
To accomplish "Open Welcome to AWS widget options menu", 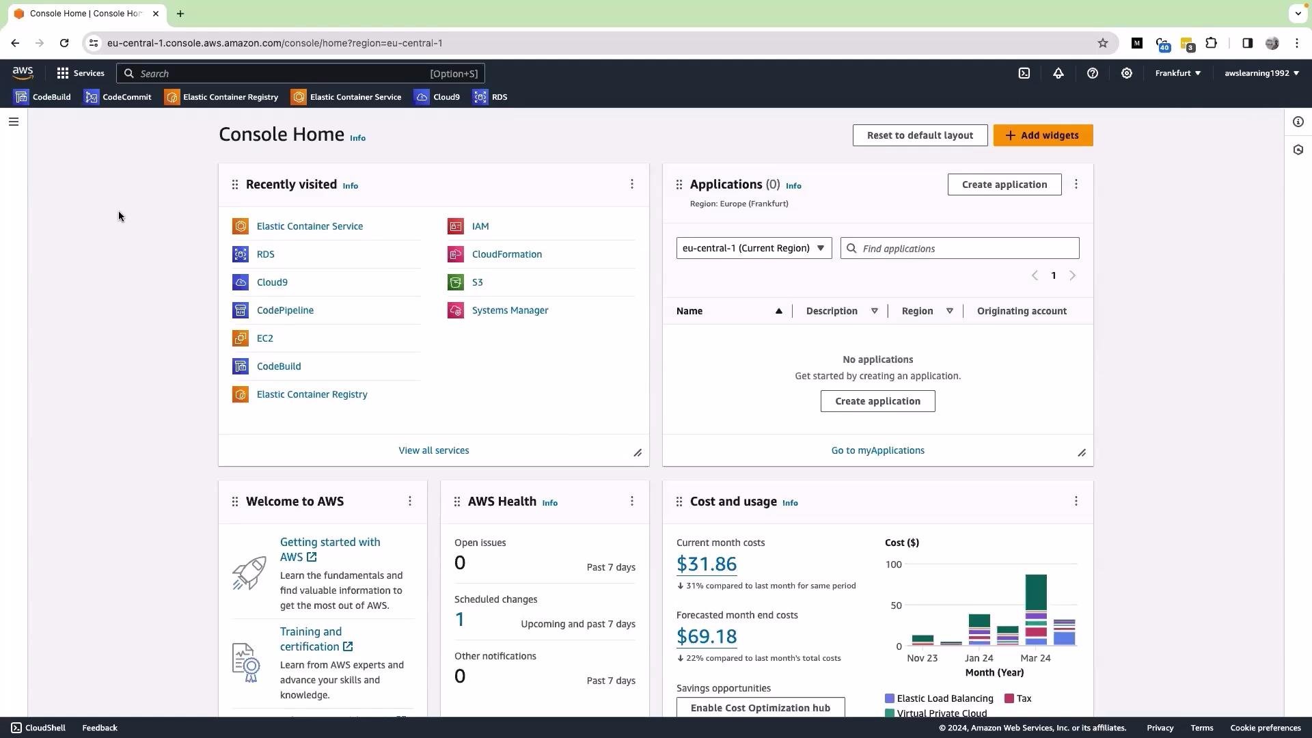I will click(409, 502).
